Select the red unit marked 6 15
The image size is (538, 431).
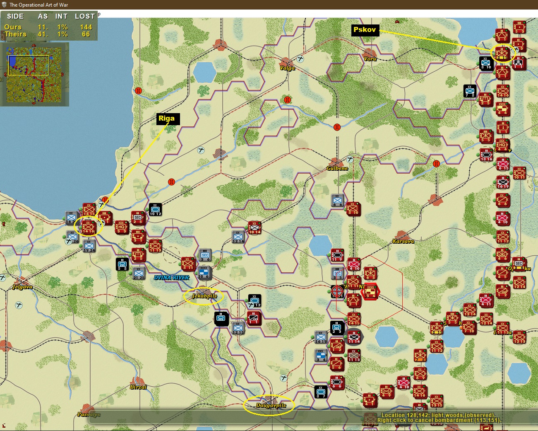(x=503, y=164)
